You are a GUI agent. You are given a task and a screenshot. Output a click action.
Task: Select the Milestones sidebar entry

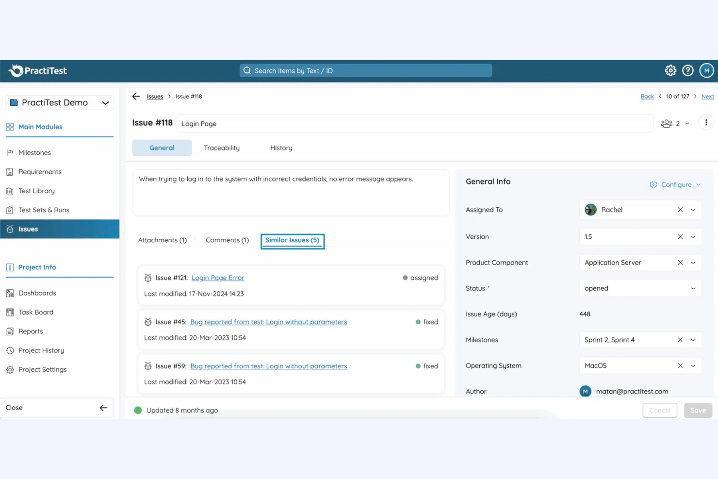tap(34, 152)
